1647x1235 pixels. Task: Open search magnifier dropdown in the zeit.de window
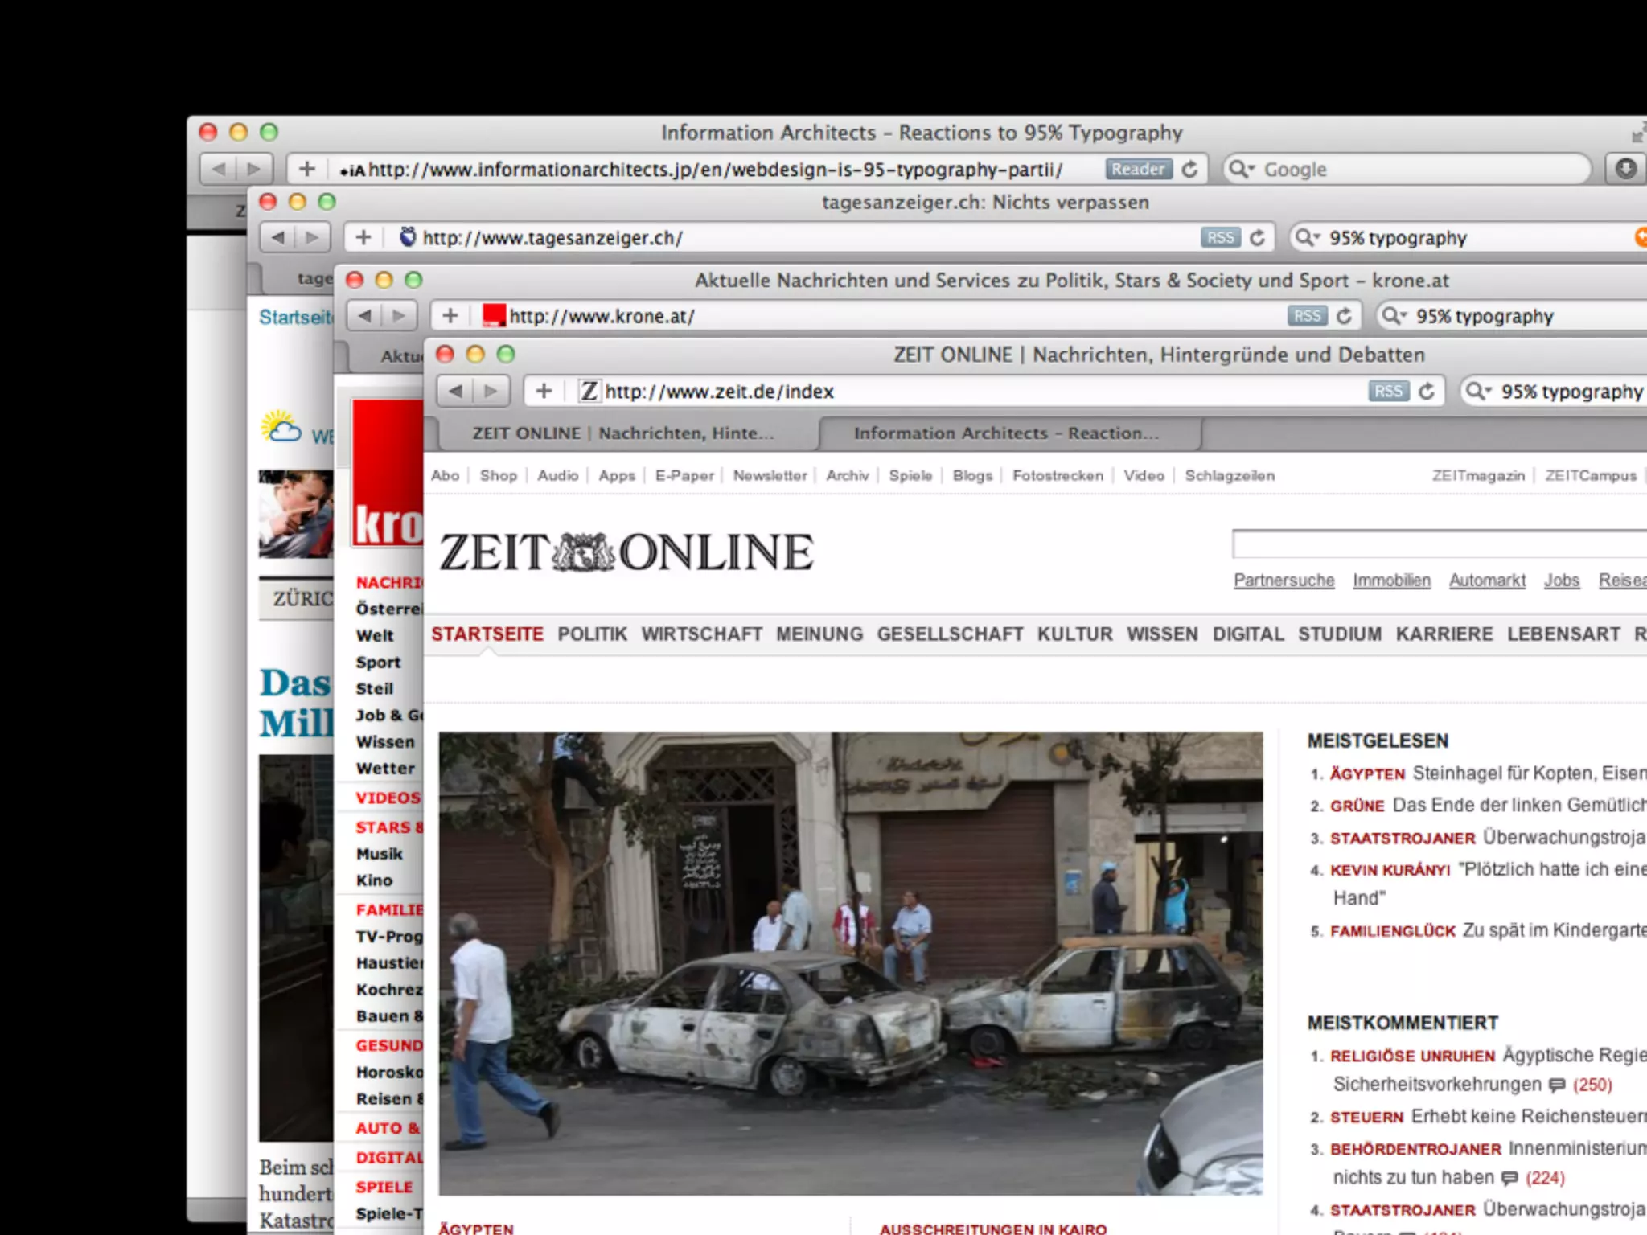pos(1478,392)
